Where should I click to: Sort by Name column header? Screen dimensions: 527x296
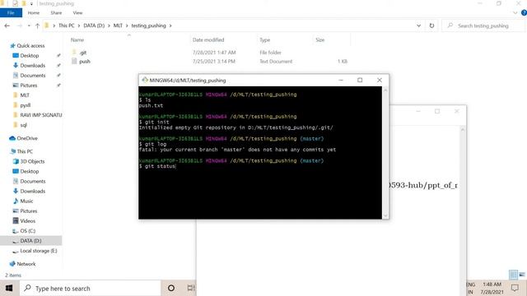coord(77,39)
